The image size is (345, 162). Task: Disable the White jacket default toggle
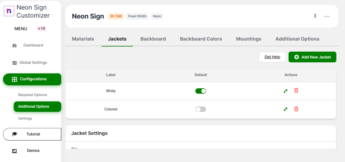coord(201,91)
